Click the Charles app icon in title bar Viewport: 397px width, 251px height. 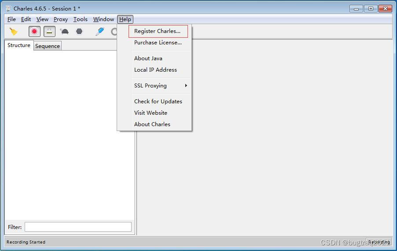(x=8, y=9)
